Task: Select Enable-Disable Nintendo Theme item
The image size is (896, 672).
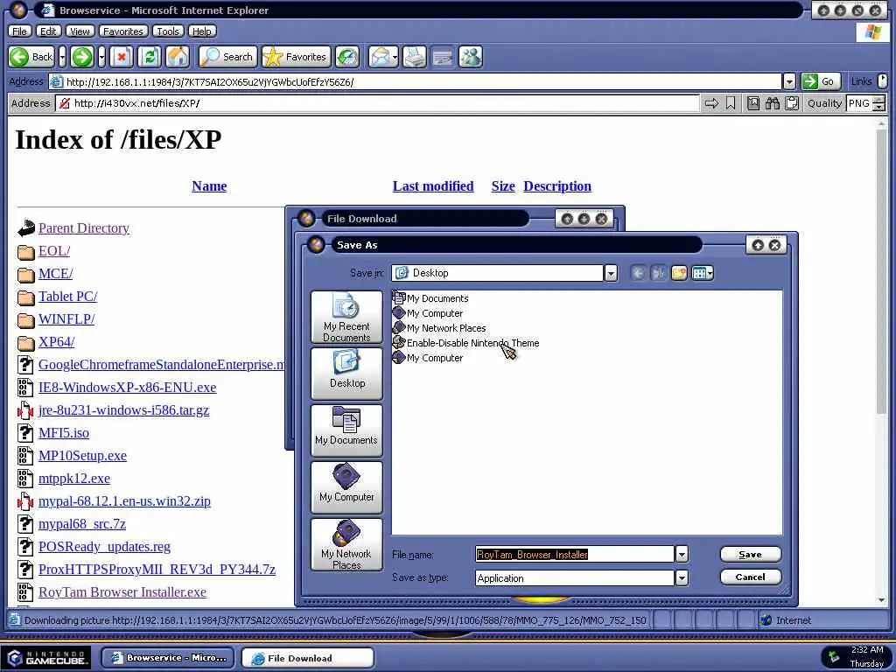Action: point(465,343)
